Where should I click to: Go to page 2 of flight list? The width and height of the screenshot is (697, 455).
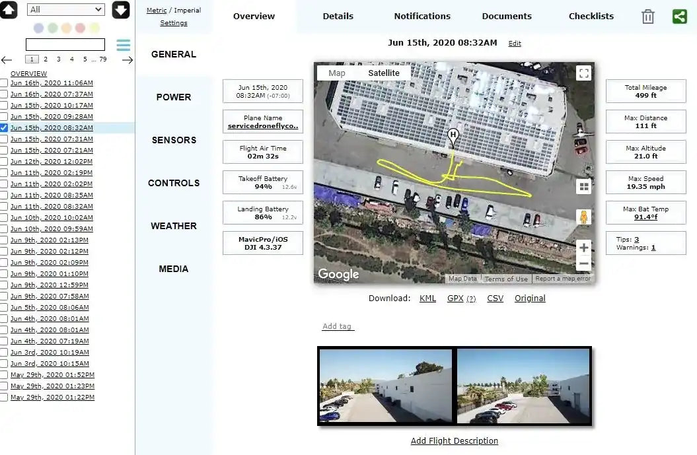click(46, 59)
